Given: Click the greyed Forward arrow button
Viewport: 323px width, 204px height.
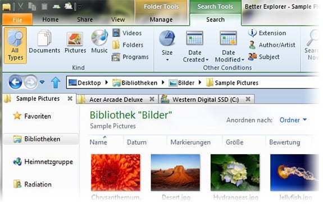Looking at the screenshot, I should tap(30, 82).
